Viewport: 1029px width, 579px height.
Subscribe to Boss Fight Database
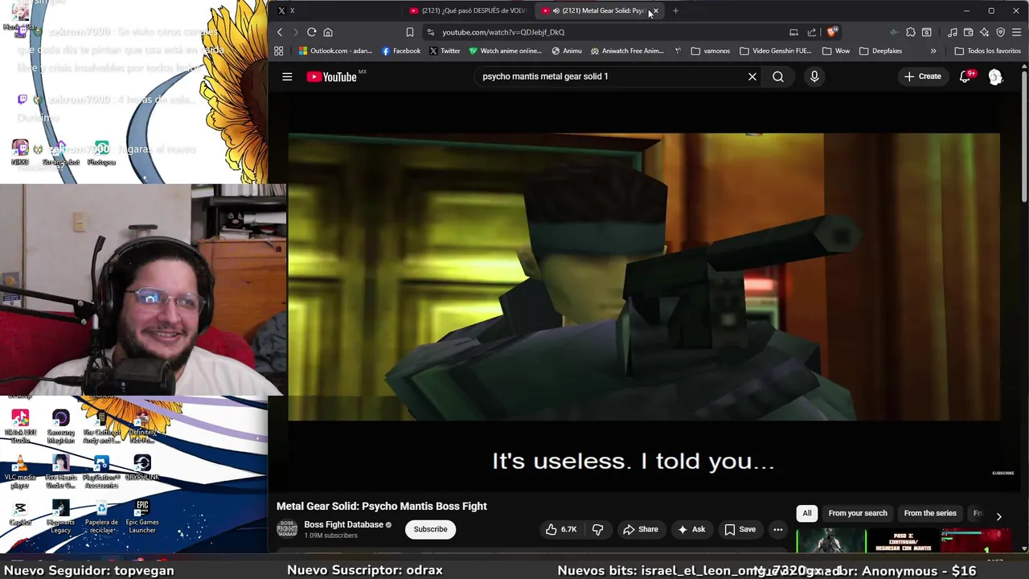[430, 529]
